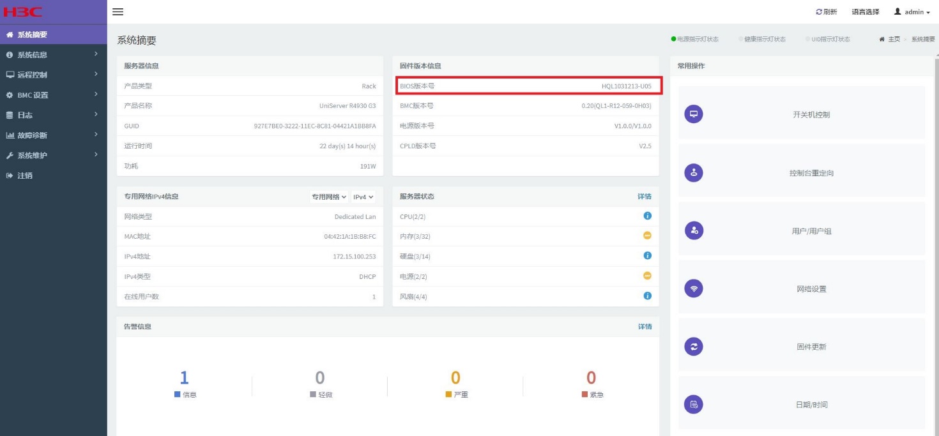Image resolution: width=939 pixels, height=436 pixels.
Task: Click the firmware update (固件更新) icon
Action: tap(693, 347)
